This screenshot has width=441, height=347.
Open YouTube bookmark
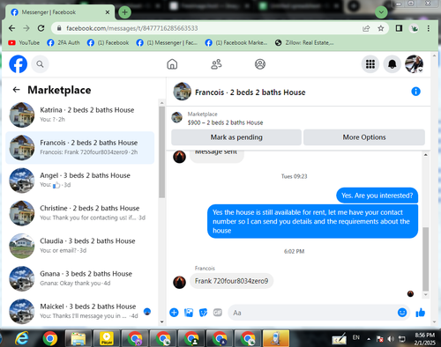pyautogui.click(x=24, y=43)
